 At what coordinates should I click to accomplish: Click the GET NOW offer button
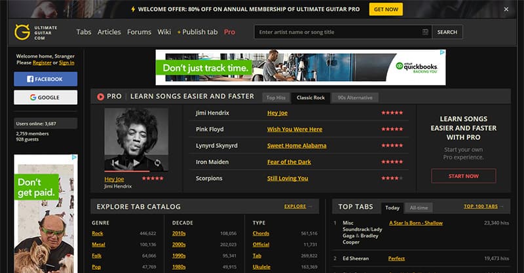point(386,9)
